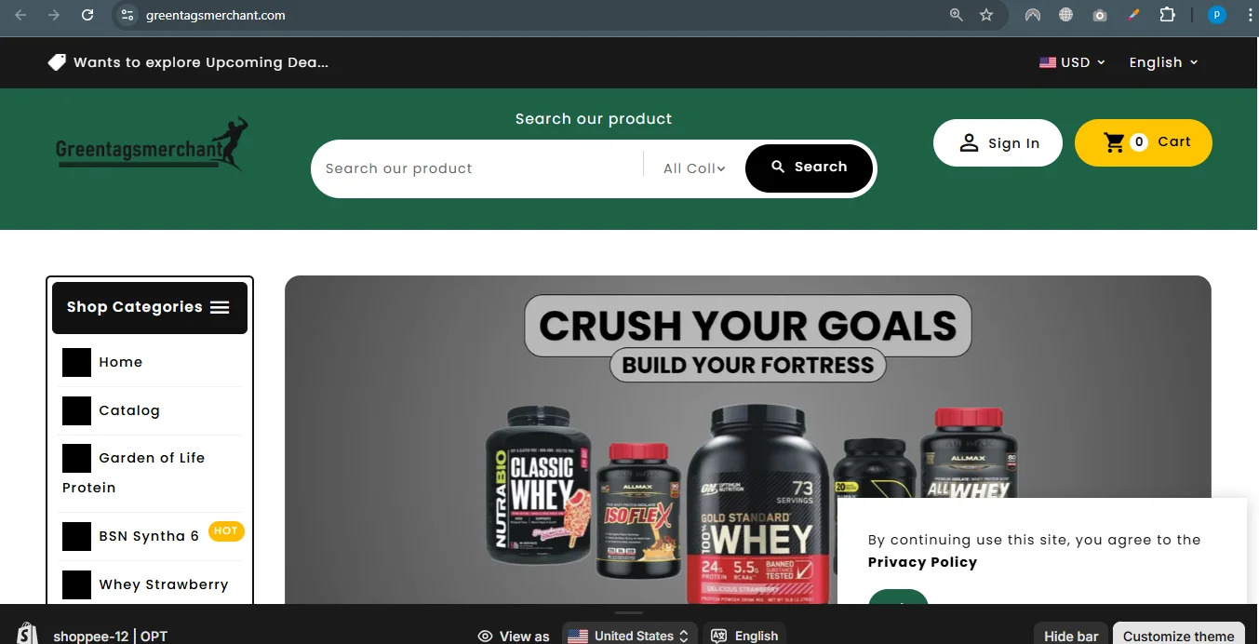Open the Garden of Life Protein category
The width and height of the screenshot is (1259, 644).
150,473
